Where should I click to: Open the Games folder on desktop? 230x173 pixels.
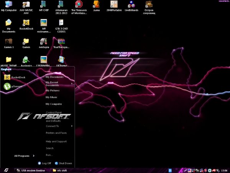coord(26,43)
